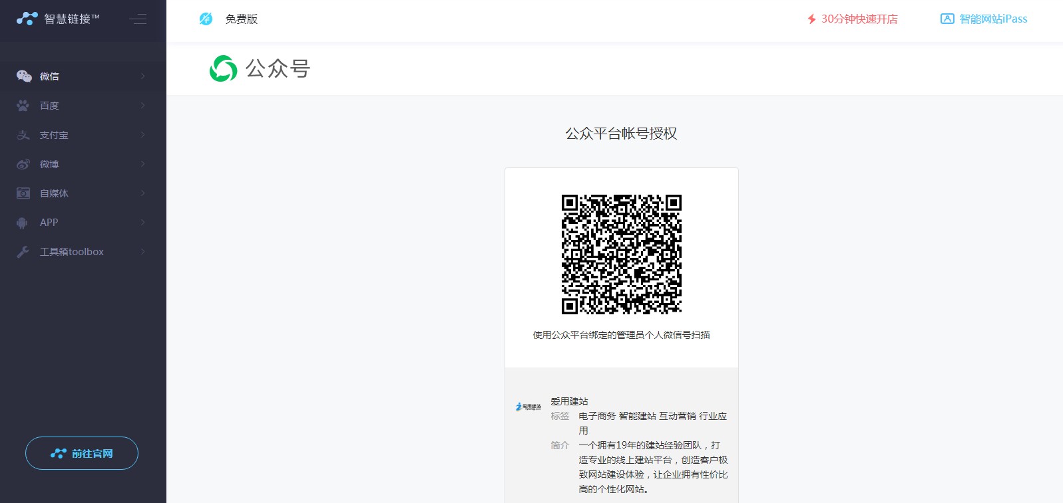The height and width of the screenshot is (503, 1063).
Task: Click the 标签 label
Action: (x=560, y=416)
